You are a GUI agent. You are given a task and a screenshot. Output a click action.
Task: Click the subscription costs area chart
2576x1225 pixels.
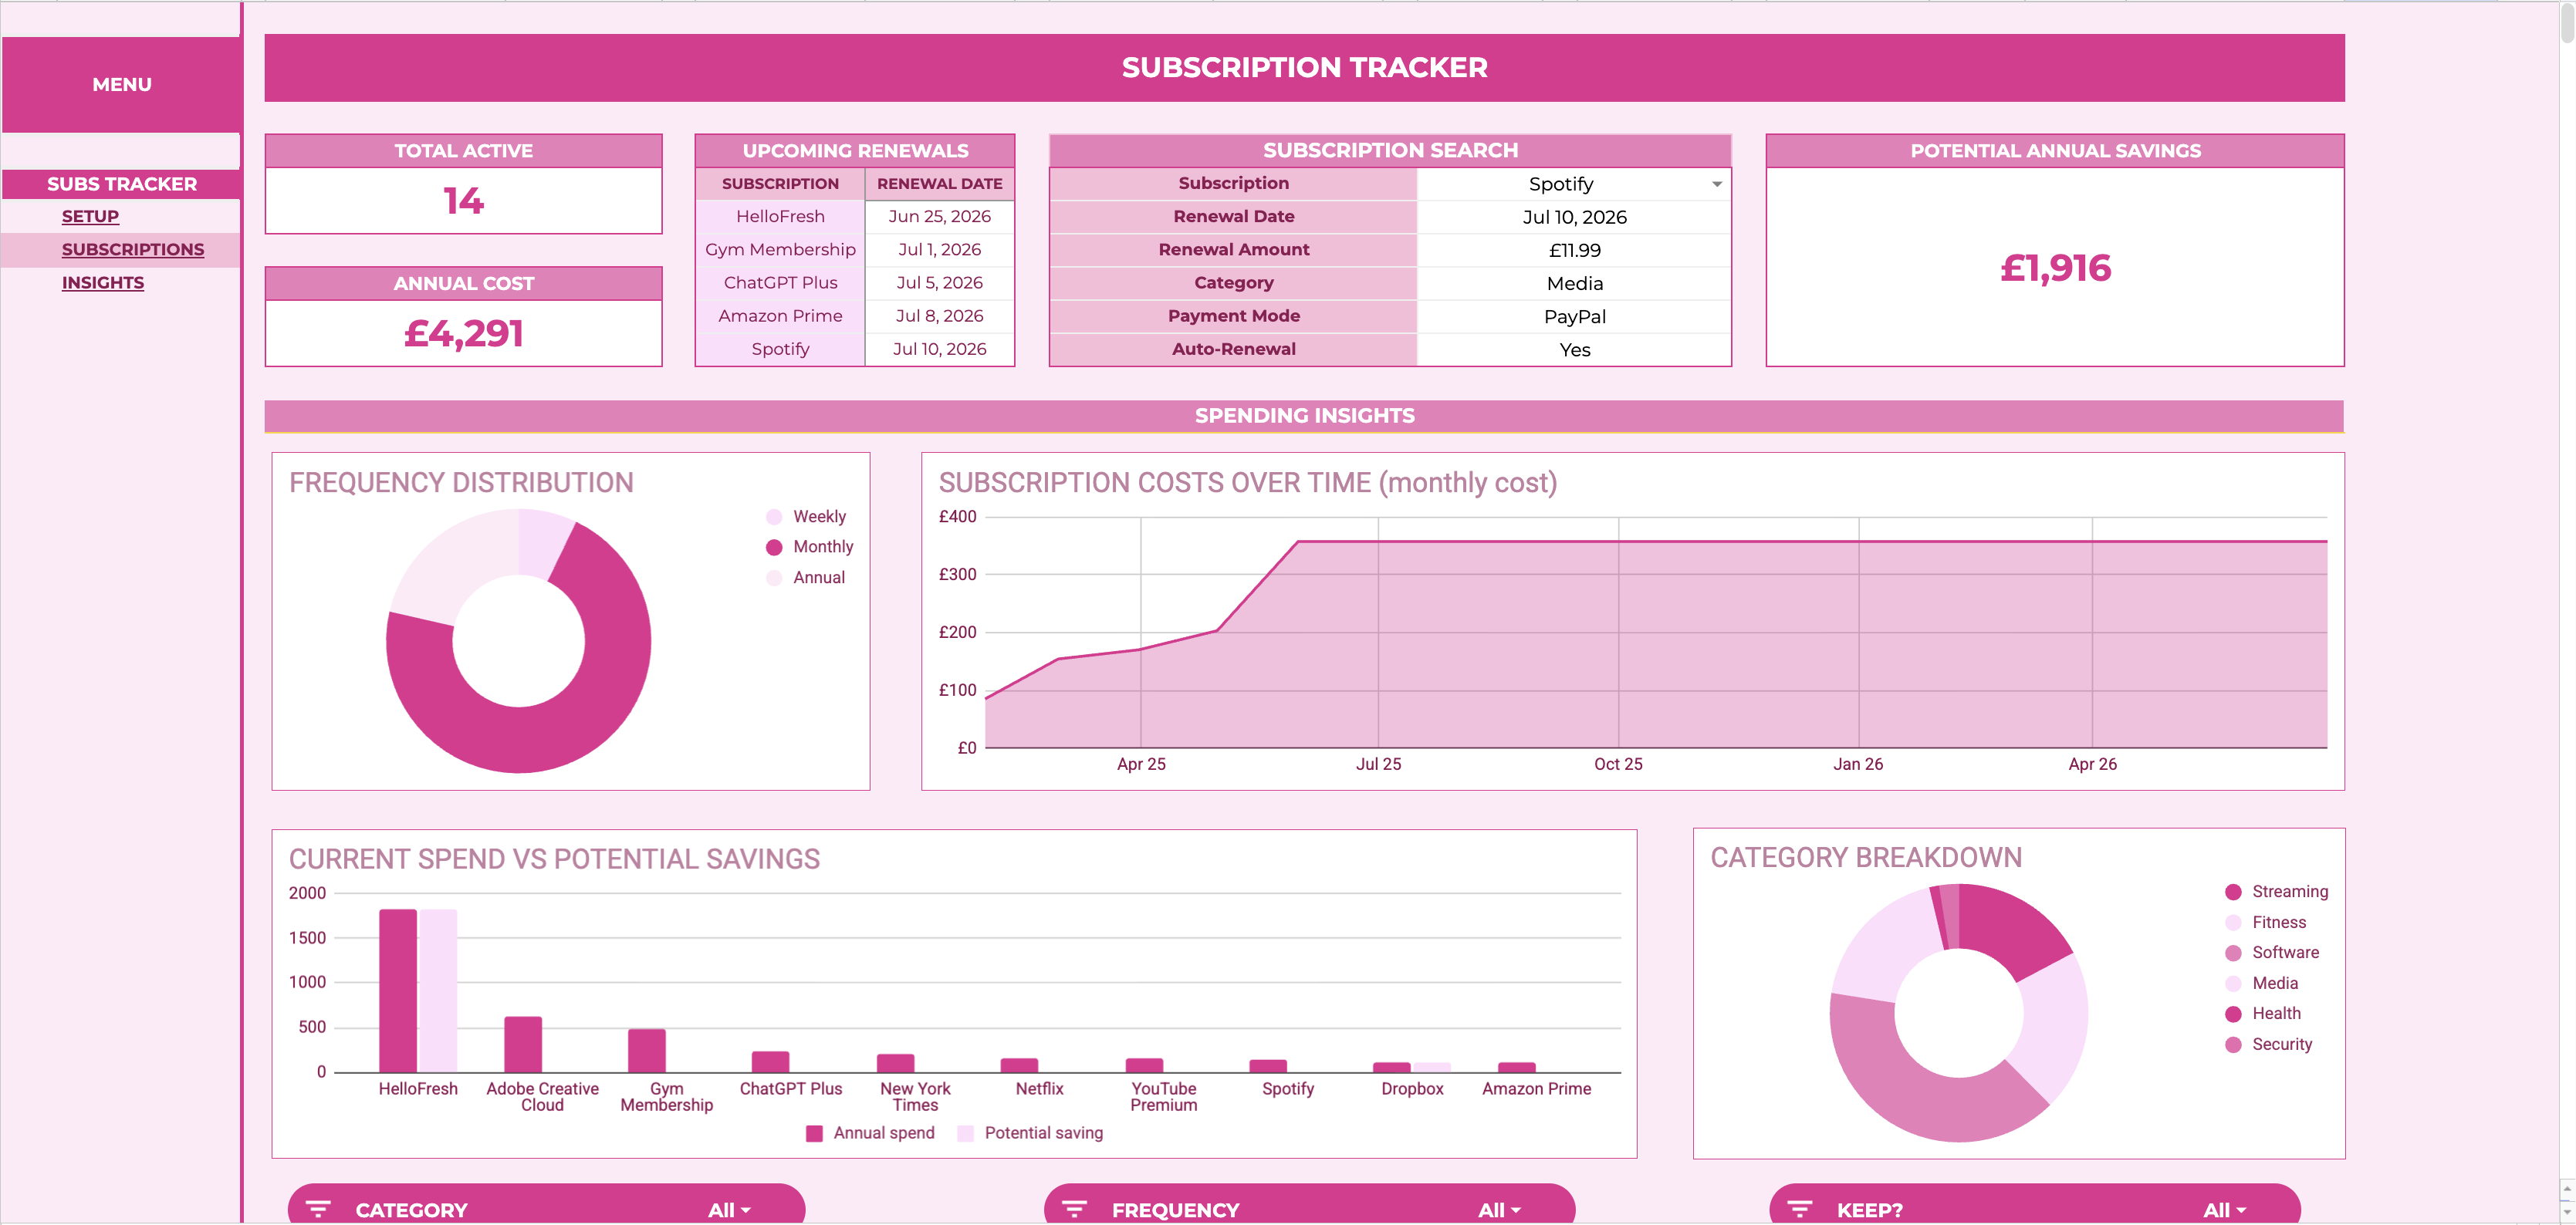coord(1656,644)
